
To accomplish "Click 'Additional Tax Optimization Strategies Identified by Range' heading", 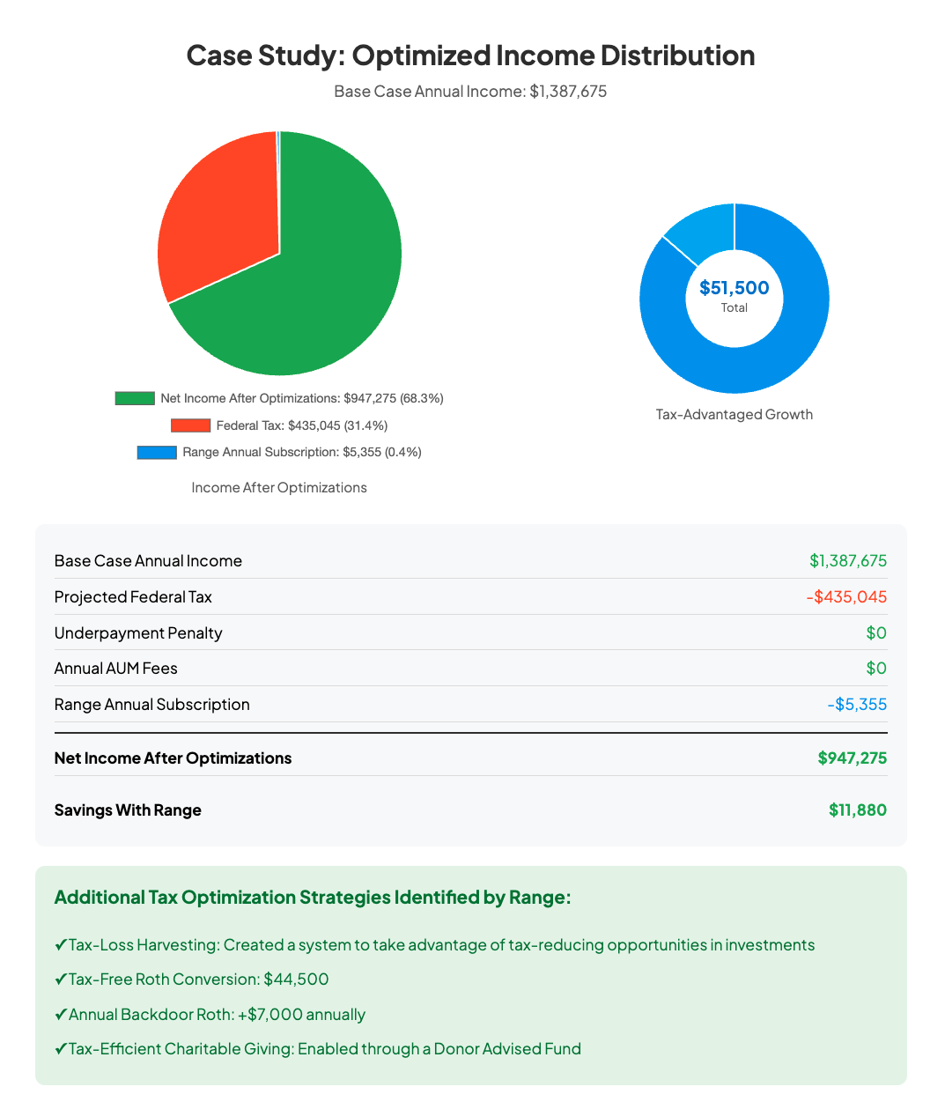I will 313,898.
